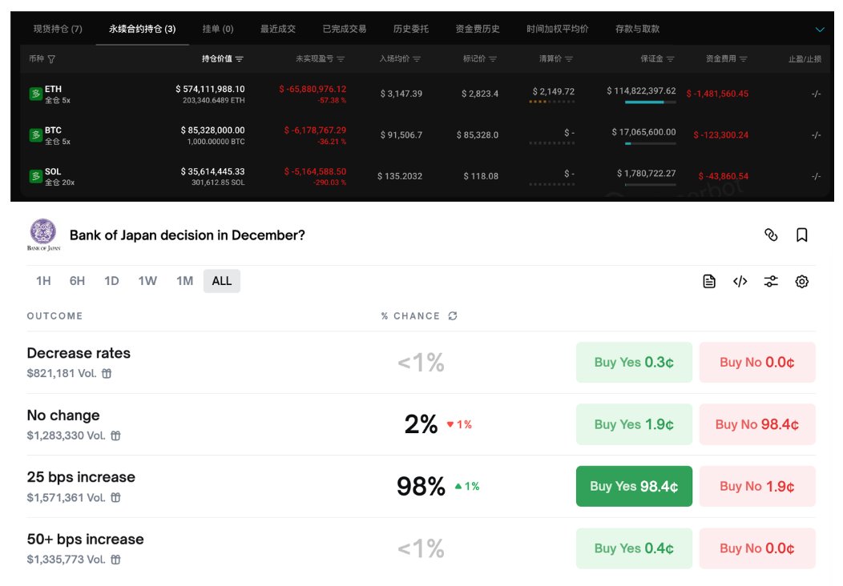Click ETH liquidation risk dots indicator
The image size is (843, 586).
(551, 102)
